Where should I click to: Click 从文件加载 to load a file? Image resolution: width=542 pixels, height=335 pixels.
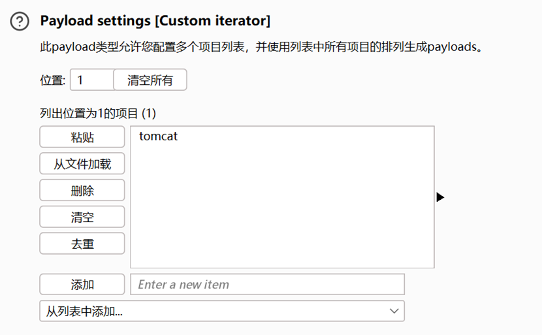coord(82,164)
